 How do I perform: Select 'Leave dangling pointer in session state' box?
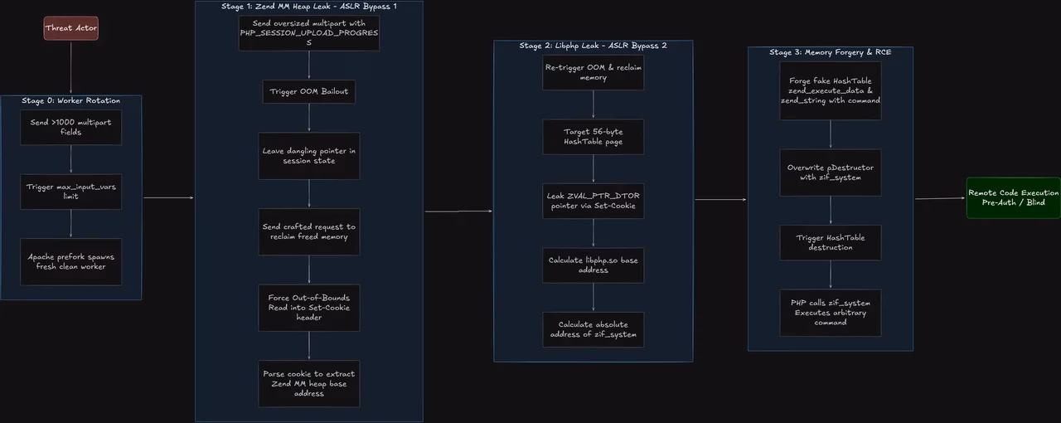[309, 155]
